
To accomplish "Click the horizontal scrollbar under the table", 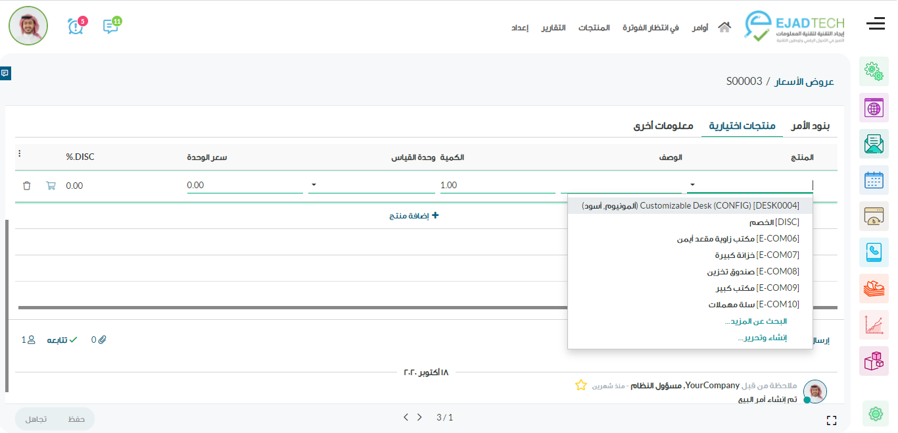I will click(427, 307).
